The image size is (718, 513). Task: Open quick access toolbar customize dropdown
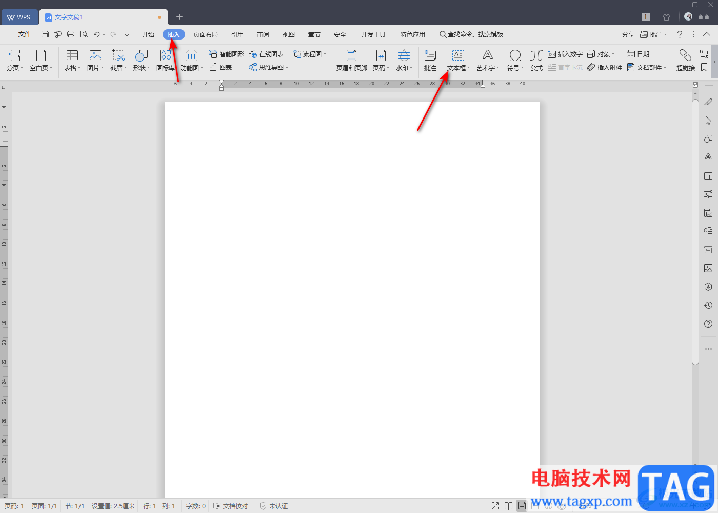pyautogui.click(x=127, y=34)
